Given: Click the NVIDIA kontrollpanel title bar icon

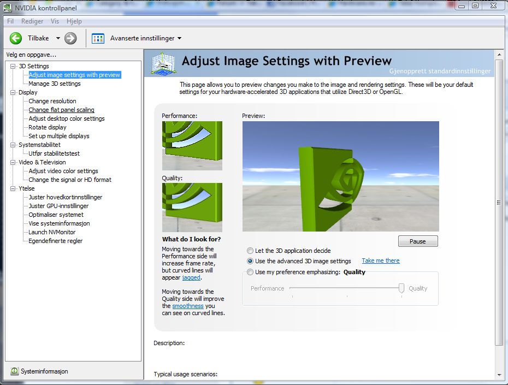Looking at the screenshot, I should pyautogui.click(x=8, y=8).
